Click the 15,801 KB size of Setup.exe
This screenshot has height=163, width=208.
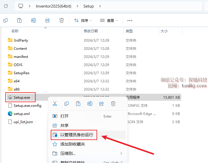pyautogui.click(x=171, y=98)
